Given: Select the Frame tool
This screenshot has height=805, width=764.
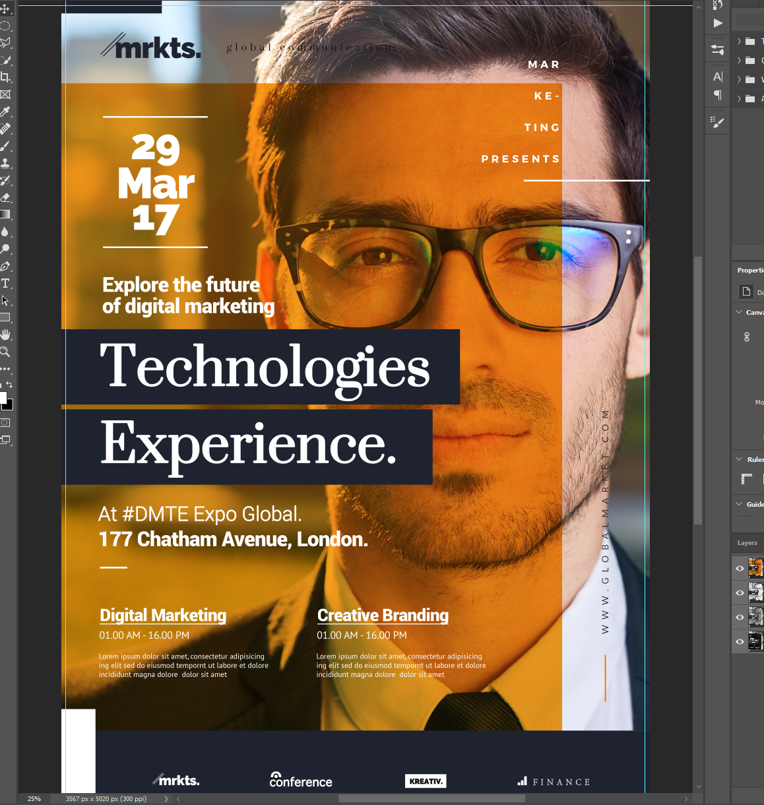Looking at the screenshot, I should pyautogui.click(x=5, y=94).
